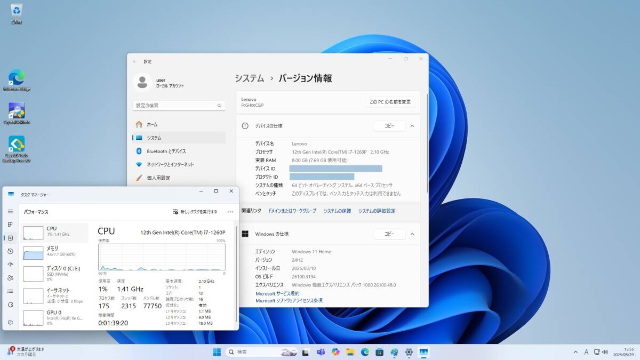The width and height of the screenshot is (640, 360).
Task: Open システムの詳細設定 link
Action: click(x=377, y=211)
